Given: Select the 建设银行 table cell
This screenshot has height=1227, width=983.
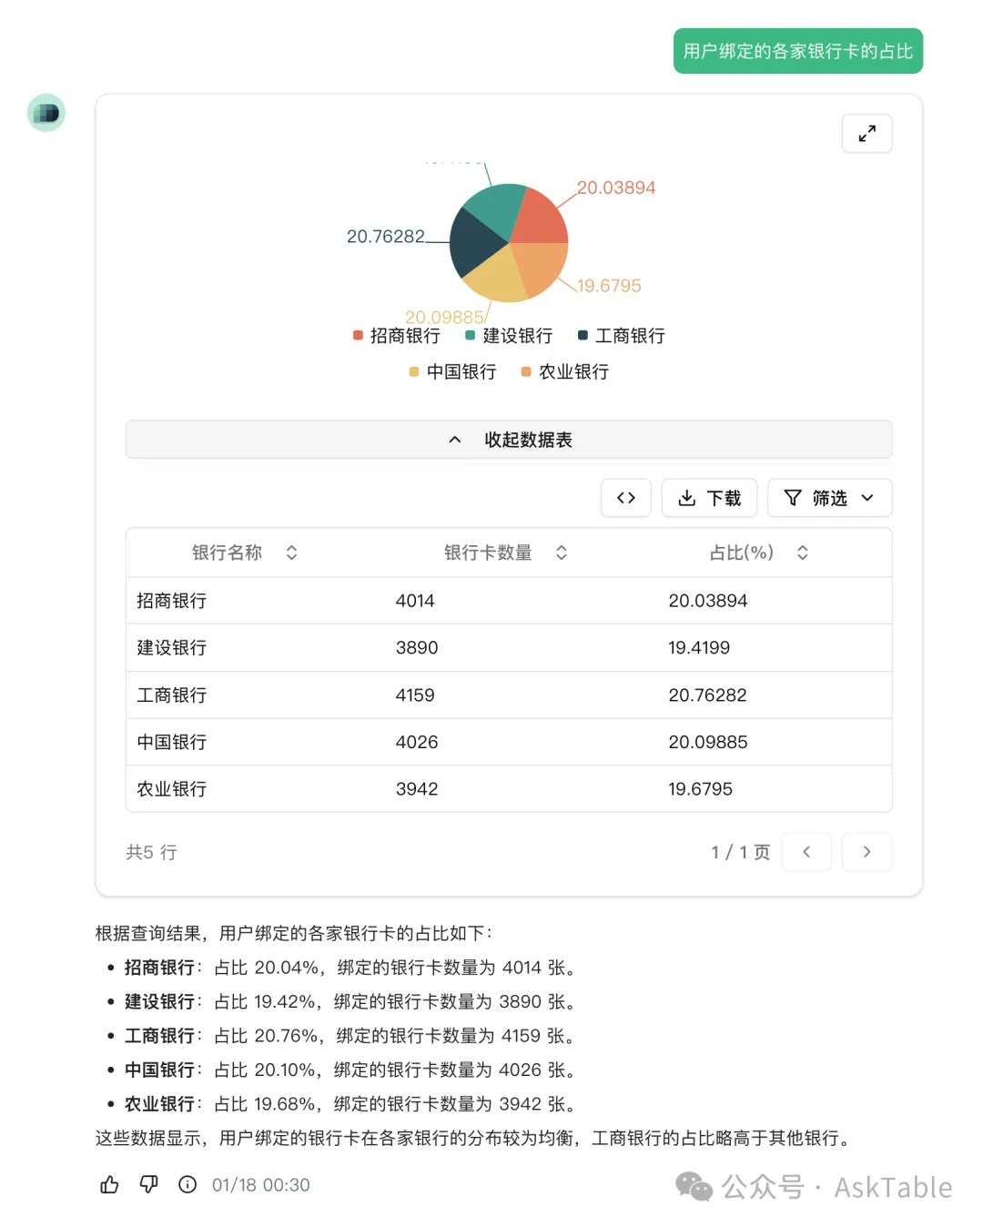Looking at the screenshot, I should 172,648.
